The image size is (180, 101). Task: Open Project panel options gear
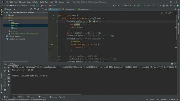42,10
